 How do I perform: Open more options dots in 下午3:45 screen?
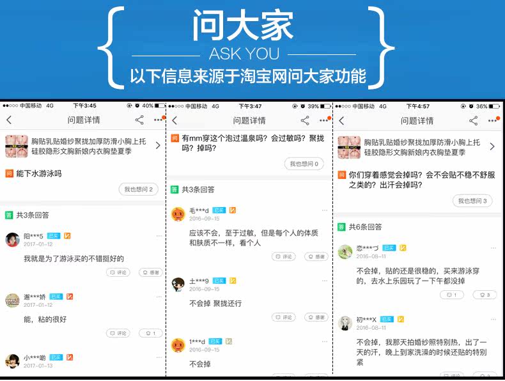158,120
